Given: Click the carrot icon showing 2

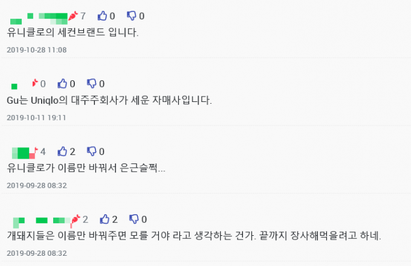Looking at the screenshot, I should click(x=76, y=219).
